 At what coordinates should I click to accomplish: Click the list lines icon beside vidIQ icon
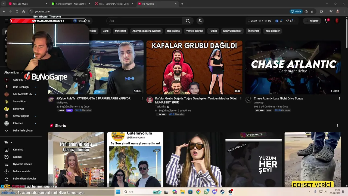(x=281, y=21)
